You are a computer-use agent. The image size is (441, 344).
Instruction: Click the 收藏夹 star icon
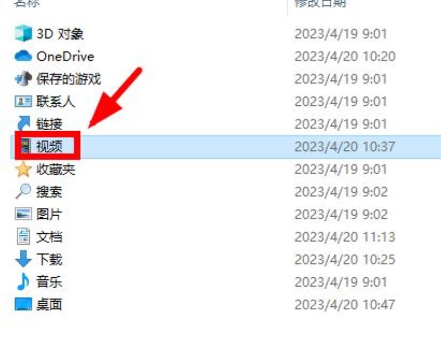(23, 169)
